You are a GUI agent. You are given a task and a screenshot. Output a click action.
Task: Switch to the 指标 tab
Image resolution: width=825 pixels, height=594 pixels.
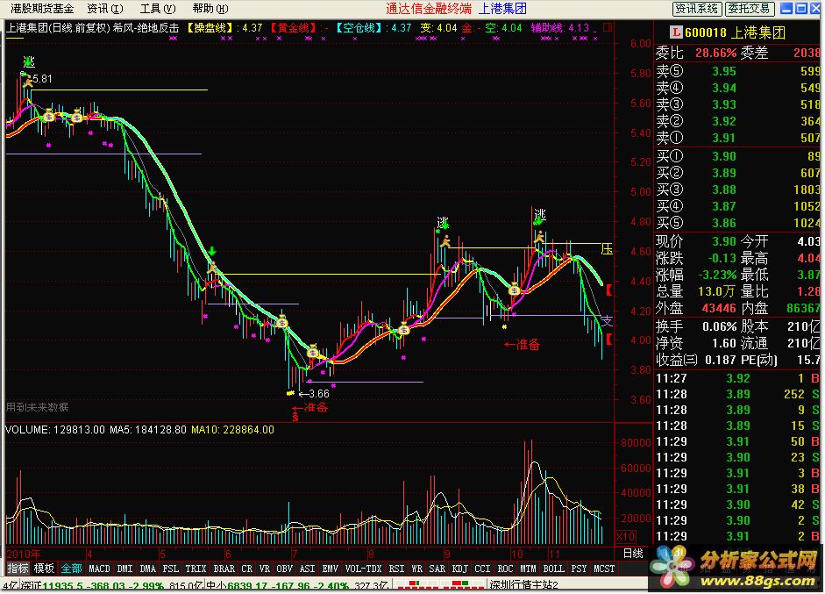coord(18,569)
